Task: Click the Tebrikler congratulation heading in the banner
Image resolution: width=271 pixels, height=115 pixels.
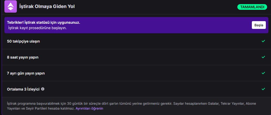Action: (x=43, y=22)
